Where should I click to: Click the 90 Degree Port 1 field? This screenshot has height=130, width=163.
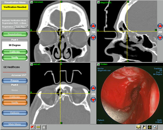pyautogui.click(x=15, y=45)
